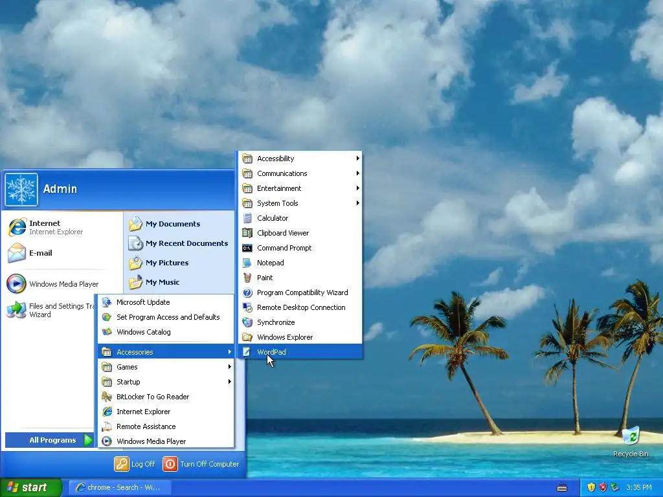Click the My Recent Documents icon
663x497 pixels.
(x=135, y=243)
